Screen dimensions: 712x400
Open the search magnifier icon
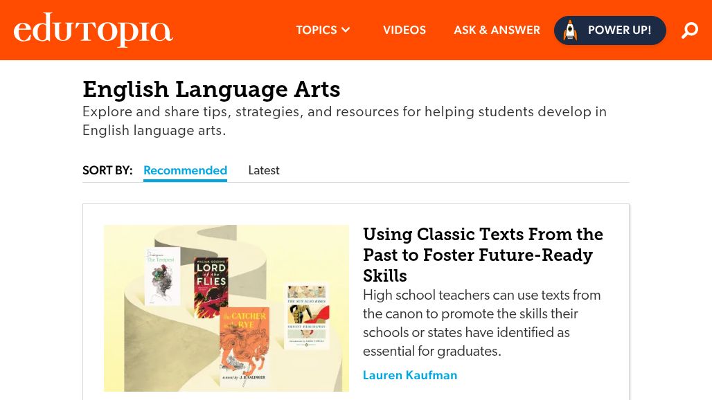(x=690, y=30)
